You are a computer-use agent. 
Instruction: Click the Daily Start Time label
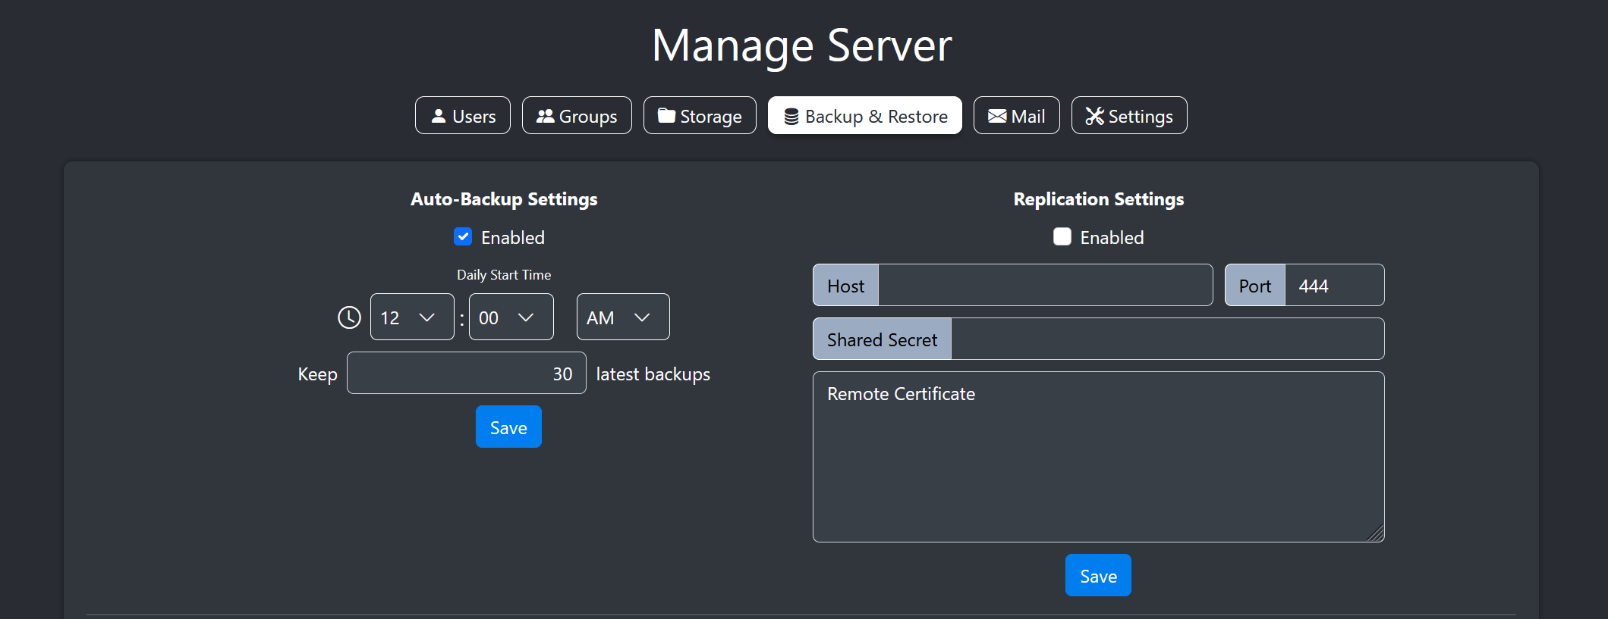coord(504,275)
